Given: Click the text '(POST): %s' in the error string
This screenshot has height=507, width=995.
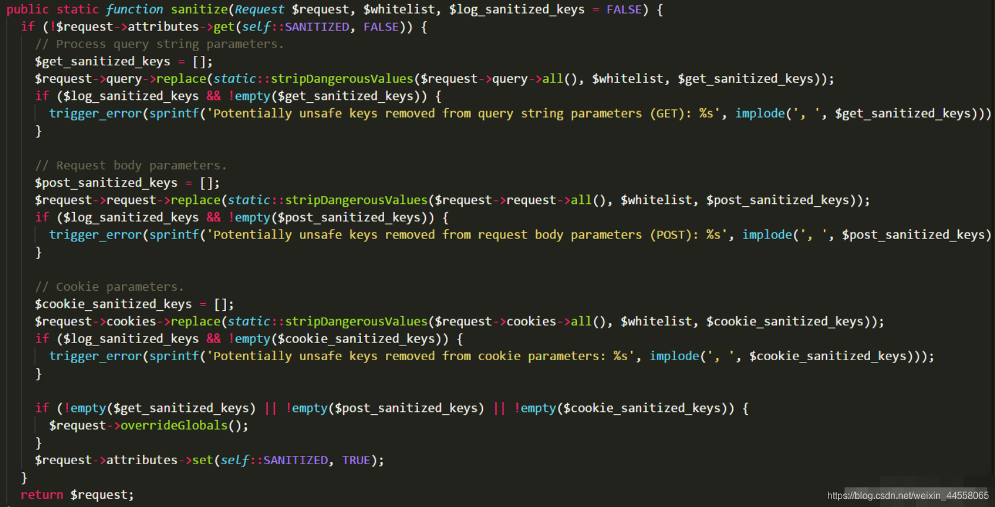Looking at the screenshot, I should pos(685,234).
